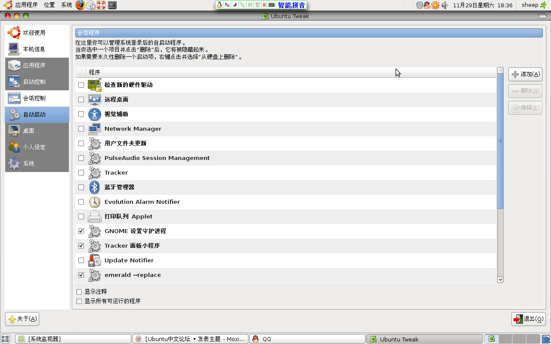Check the 显示所有可运行的程序 option
Screen dimensions: 551x344
pos(79,301)
